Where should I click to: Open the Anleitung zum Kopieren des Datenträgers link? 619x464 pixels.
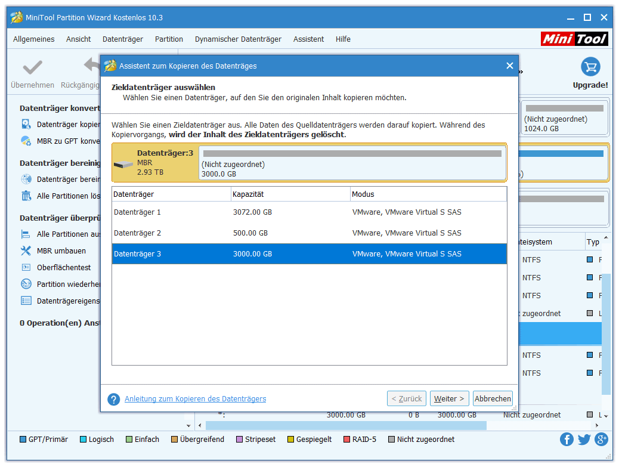tap(196, 399)
